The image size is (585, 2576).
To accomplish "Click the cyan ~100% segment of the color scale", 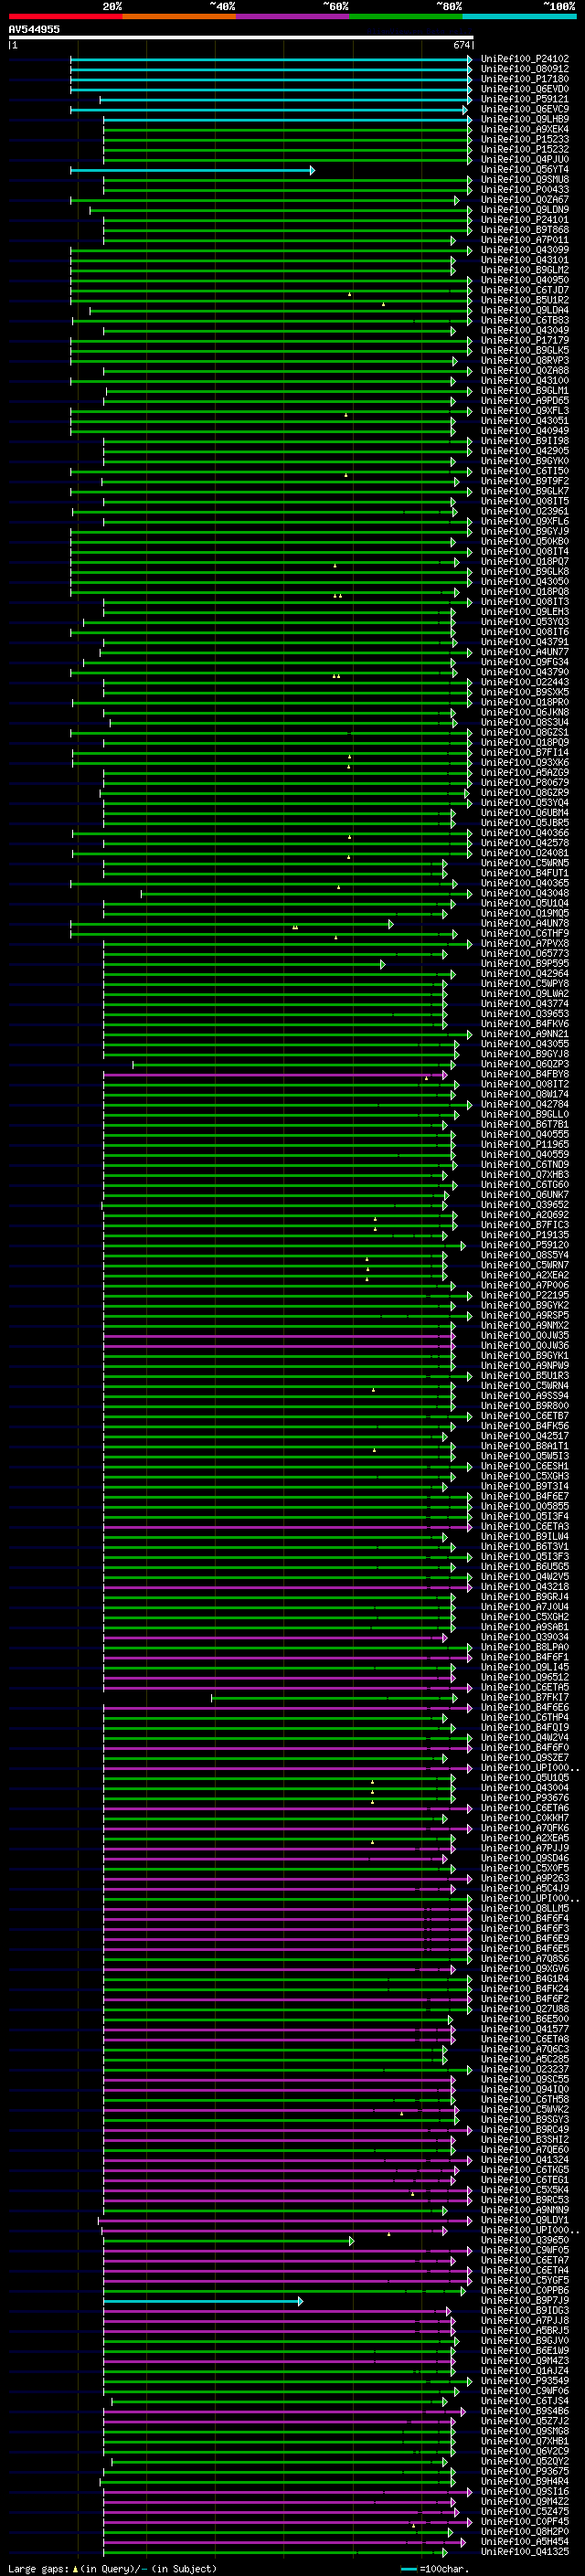I will coord(518,17).
